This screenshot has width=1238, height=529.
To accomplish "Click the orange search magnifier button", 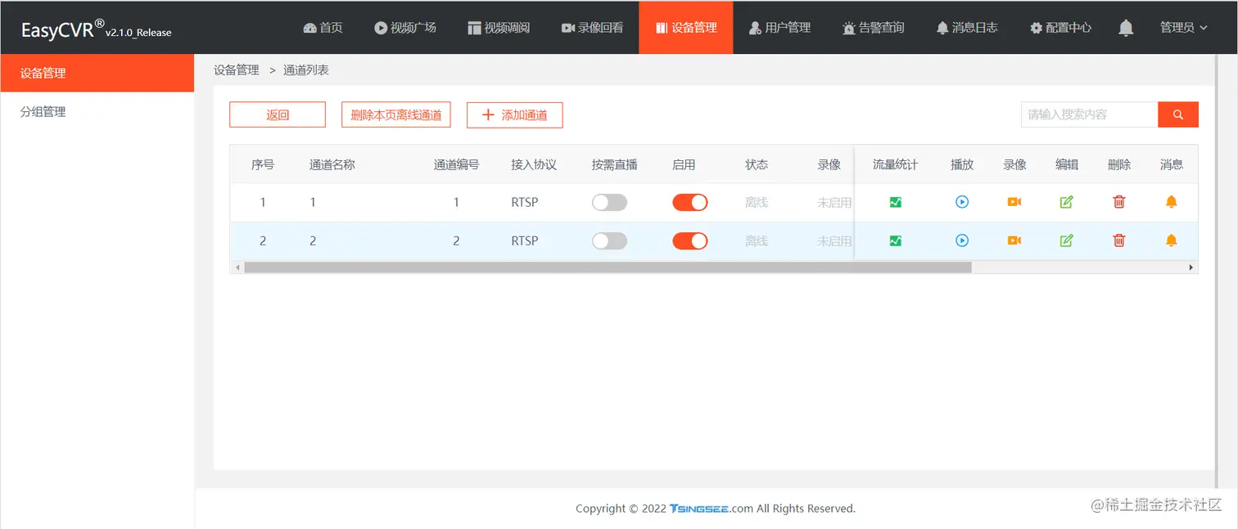I will click(1178, 114).
